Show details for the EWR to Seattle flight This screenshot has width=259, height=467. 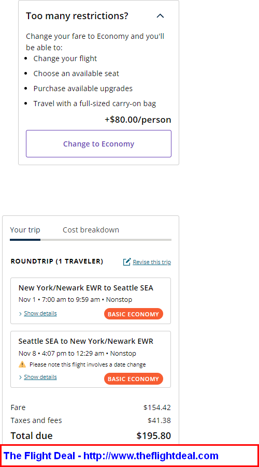(40, 313)
